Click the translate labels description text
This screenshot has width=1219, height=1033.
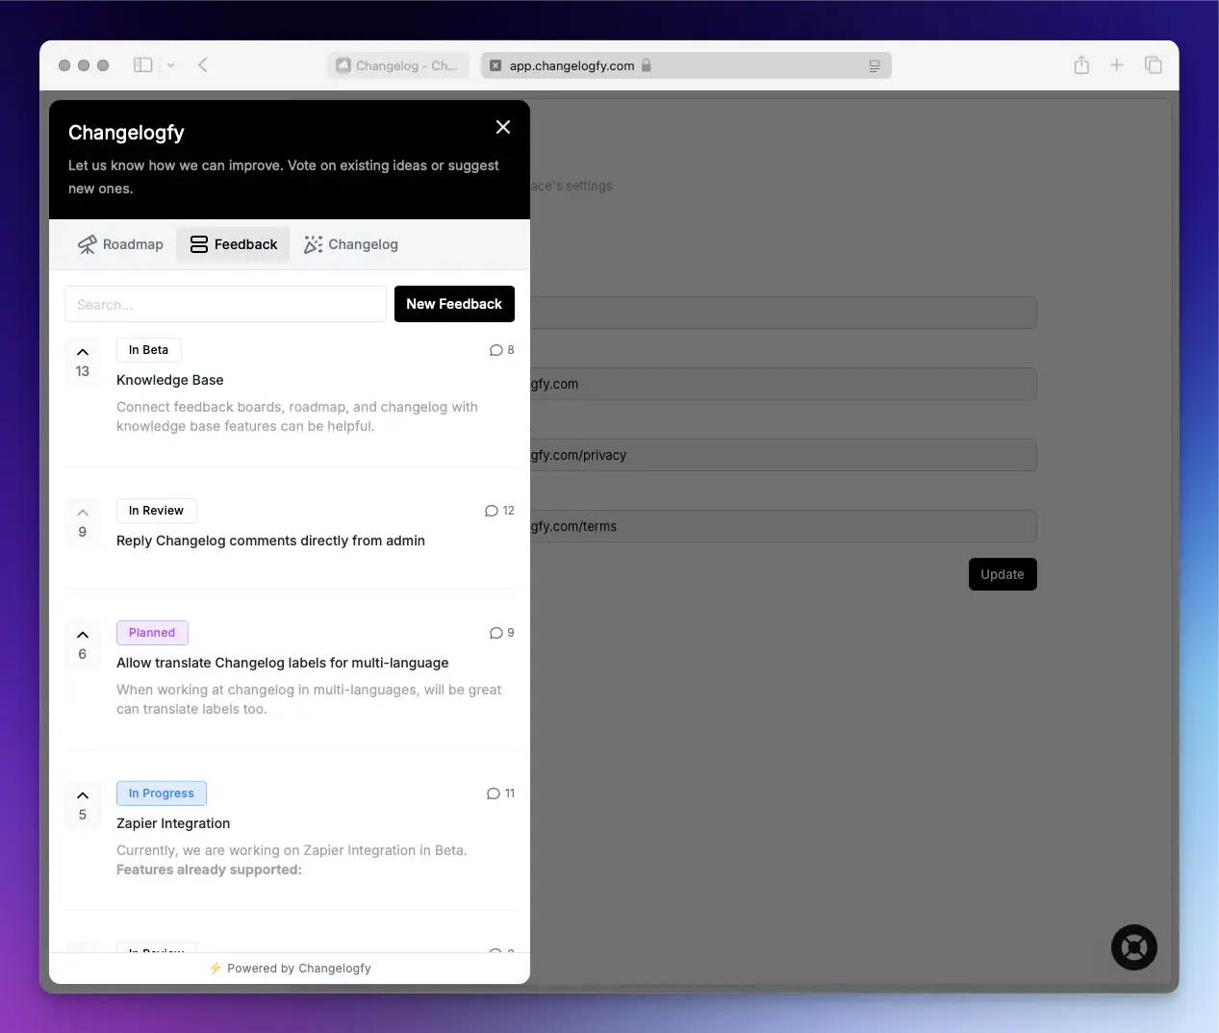309,699
